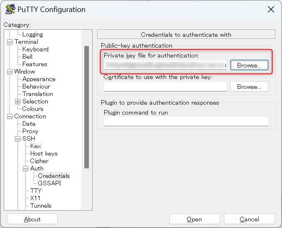
Task: Browse for private key file
Action: pos(249,65)
